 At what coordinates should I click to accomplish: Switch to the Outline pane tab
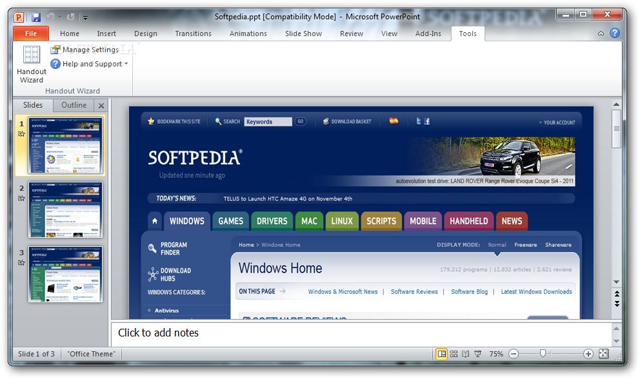[74, 105]
